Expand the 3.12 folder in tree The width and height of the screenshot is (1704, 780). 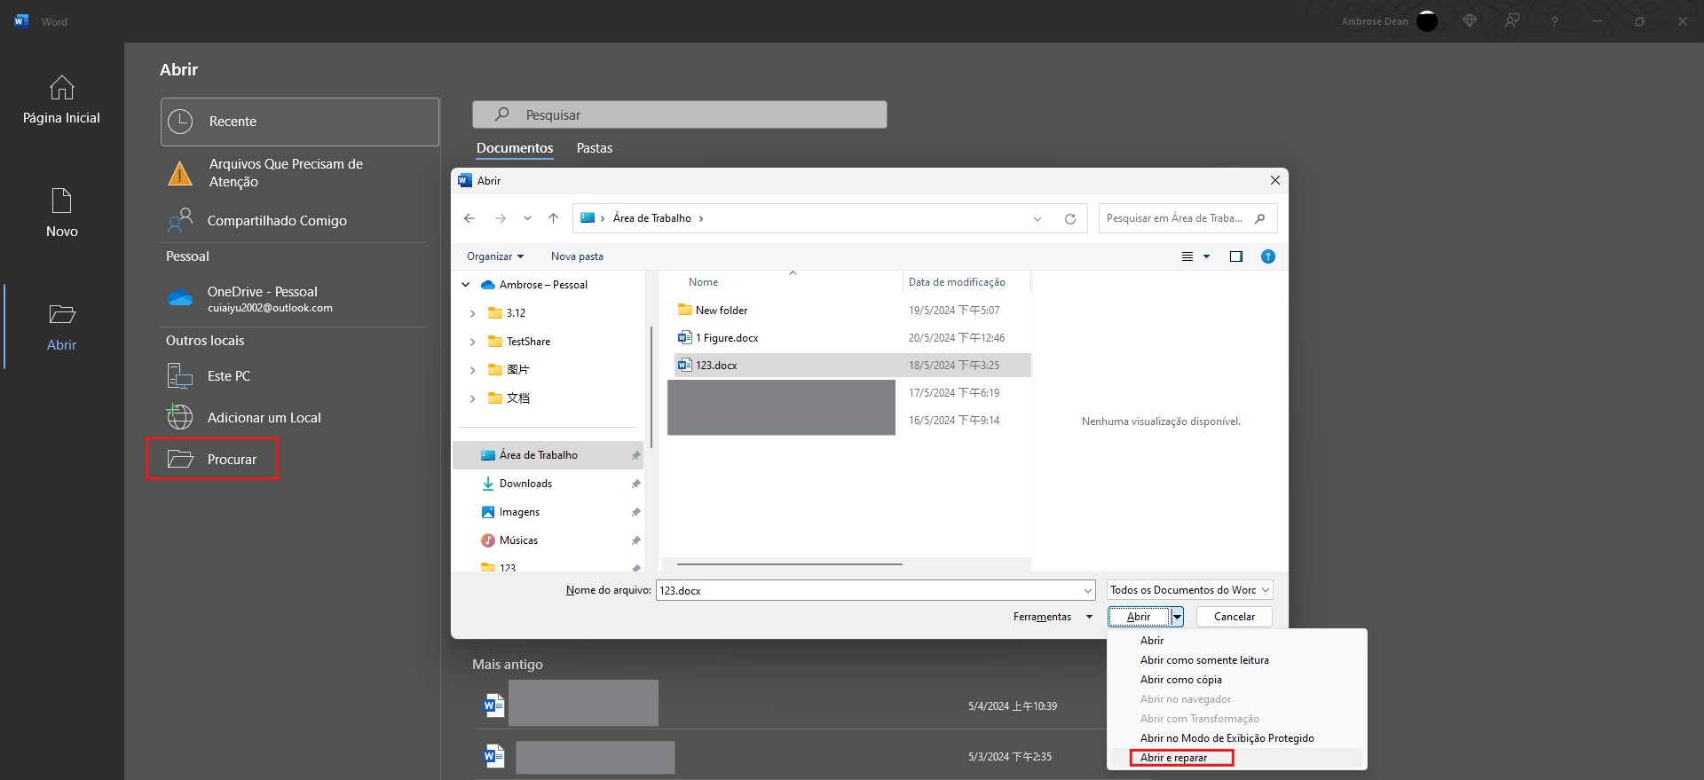(x=472, y=313)
